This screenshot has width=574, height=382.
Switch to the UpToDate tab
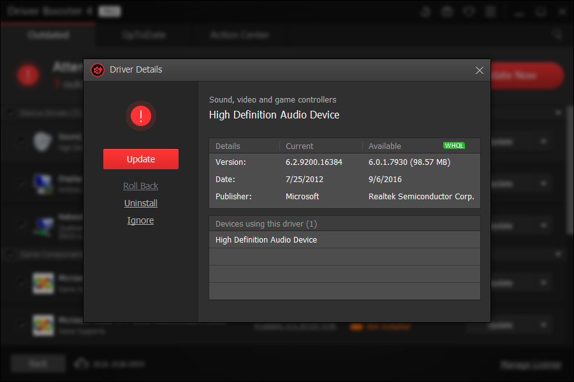click(x=143, y=35)
